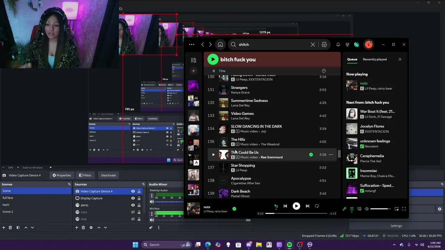The width and height of the screenshot is (445, 250).
Task: Show the subs source
Action: (133, 212)
